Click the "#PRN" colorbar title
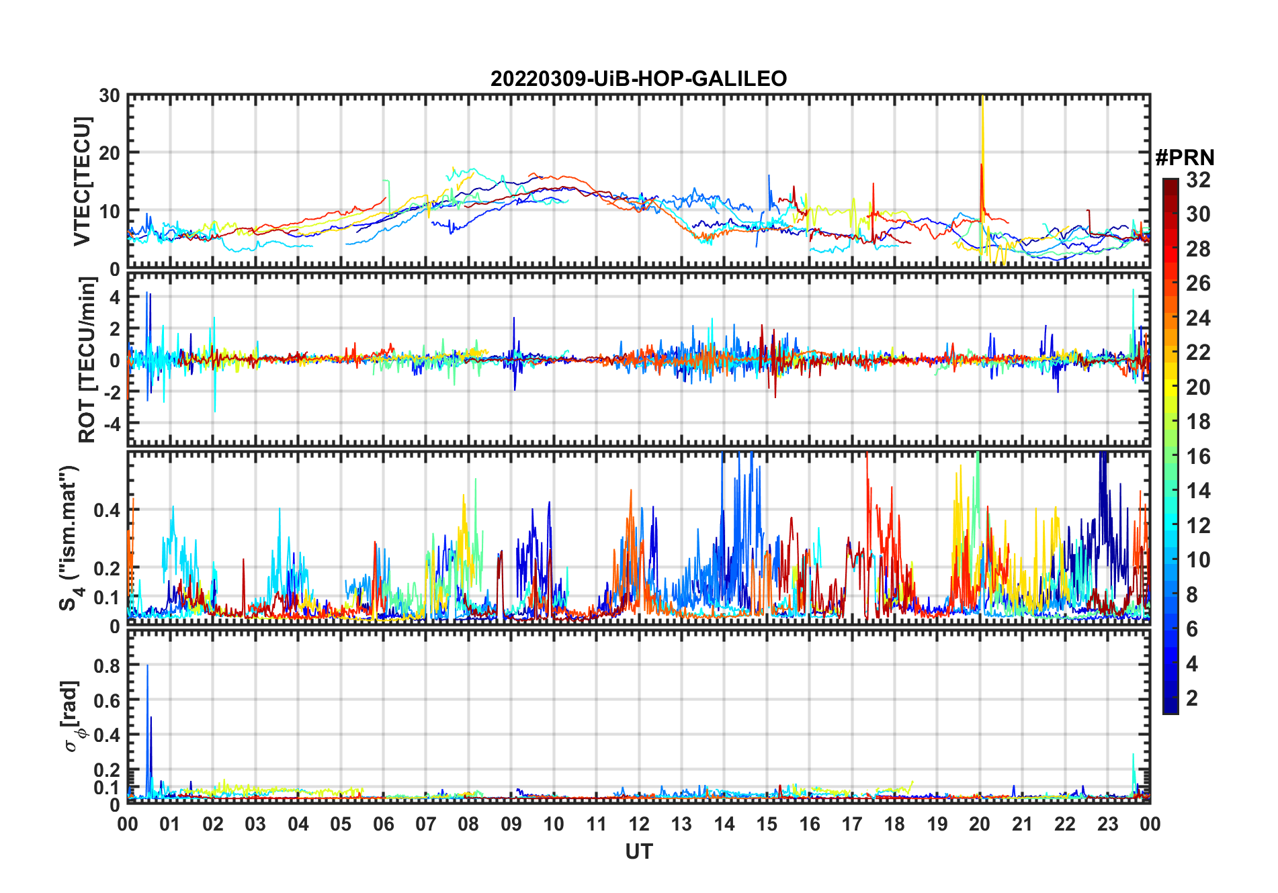1278x893 pixels. (1185, 158)
